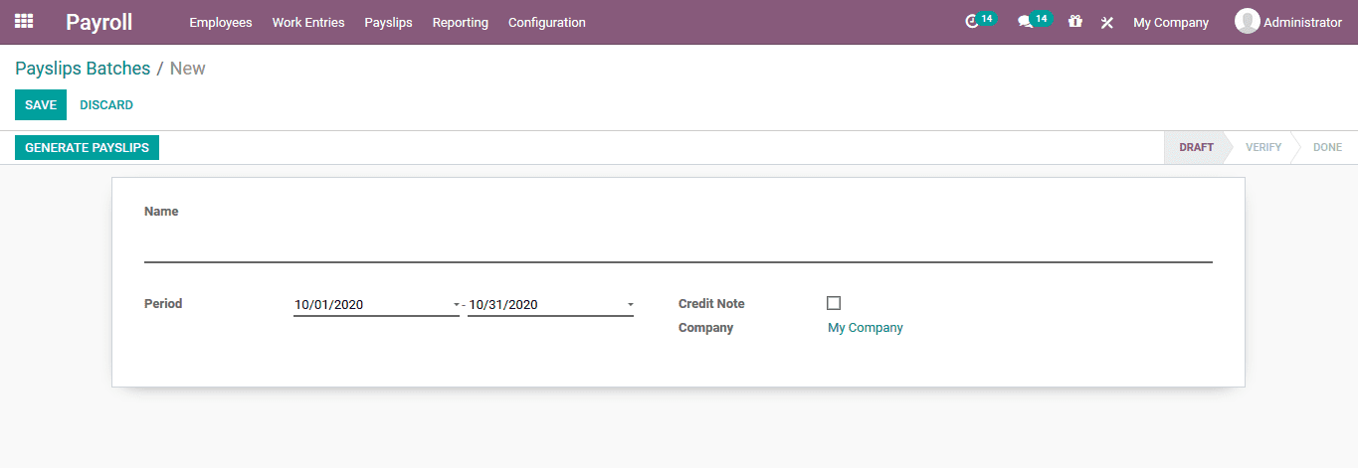This screenshot has width=1358, height=468.
Task: Click the Payroll app title
Action: pos(98,22)
